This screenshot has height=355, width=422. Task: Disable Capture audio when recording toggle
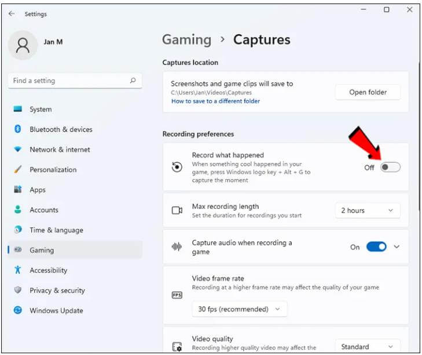[376, 247]
